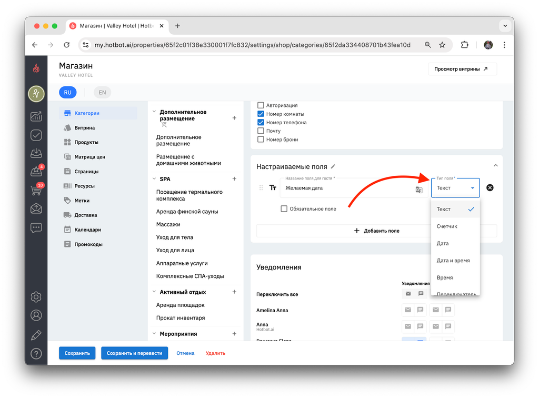Screen dimensions: 539x398
Task: Switch to the RU language tab
Action: [x=68, y=93]
